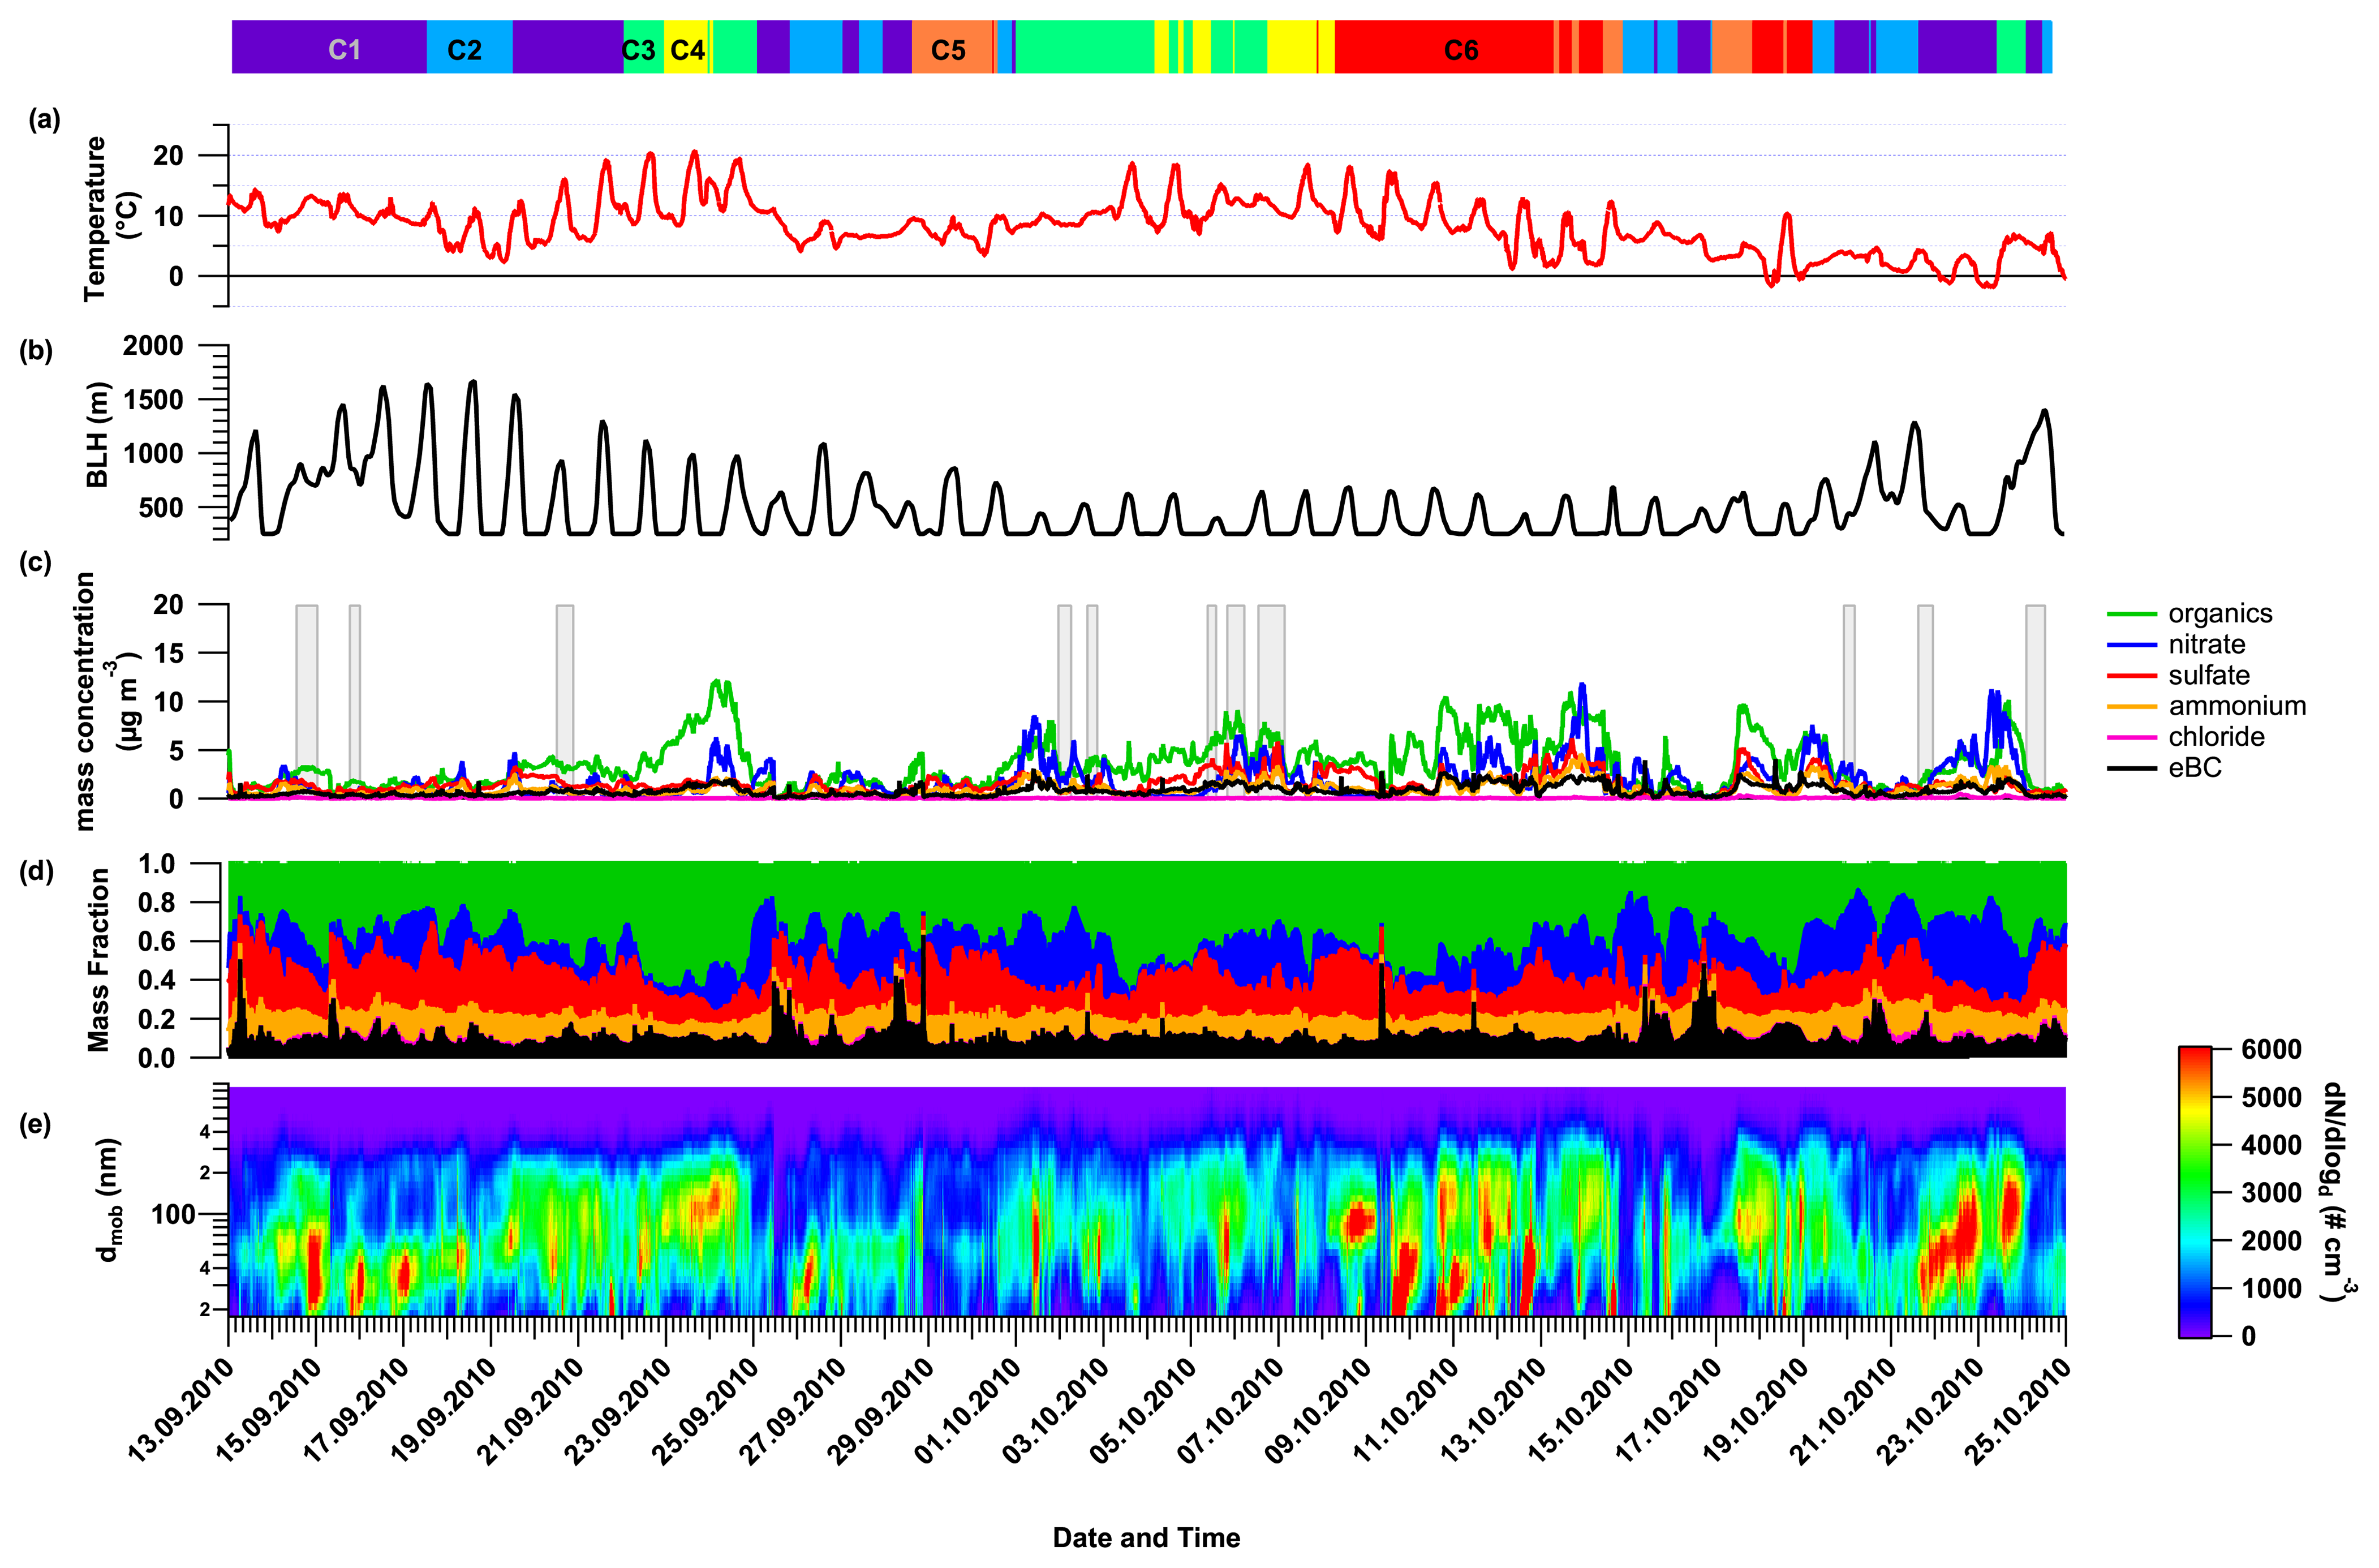
Task: Click the blue C2 cluster segment
Action: coord(465,49)
